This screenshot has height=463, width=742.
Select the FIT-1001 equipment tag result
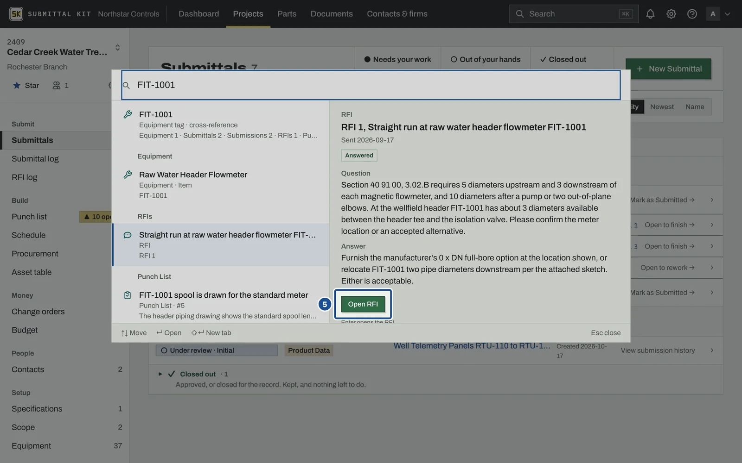coord(221,125)
